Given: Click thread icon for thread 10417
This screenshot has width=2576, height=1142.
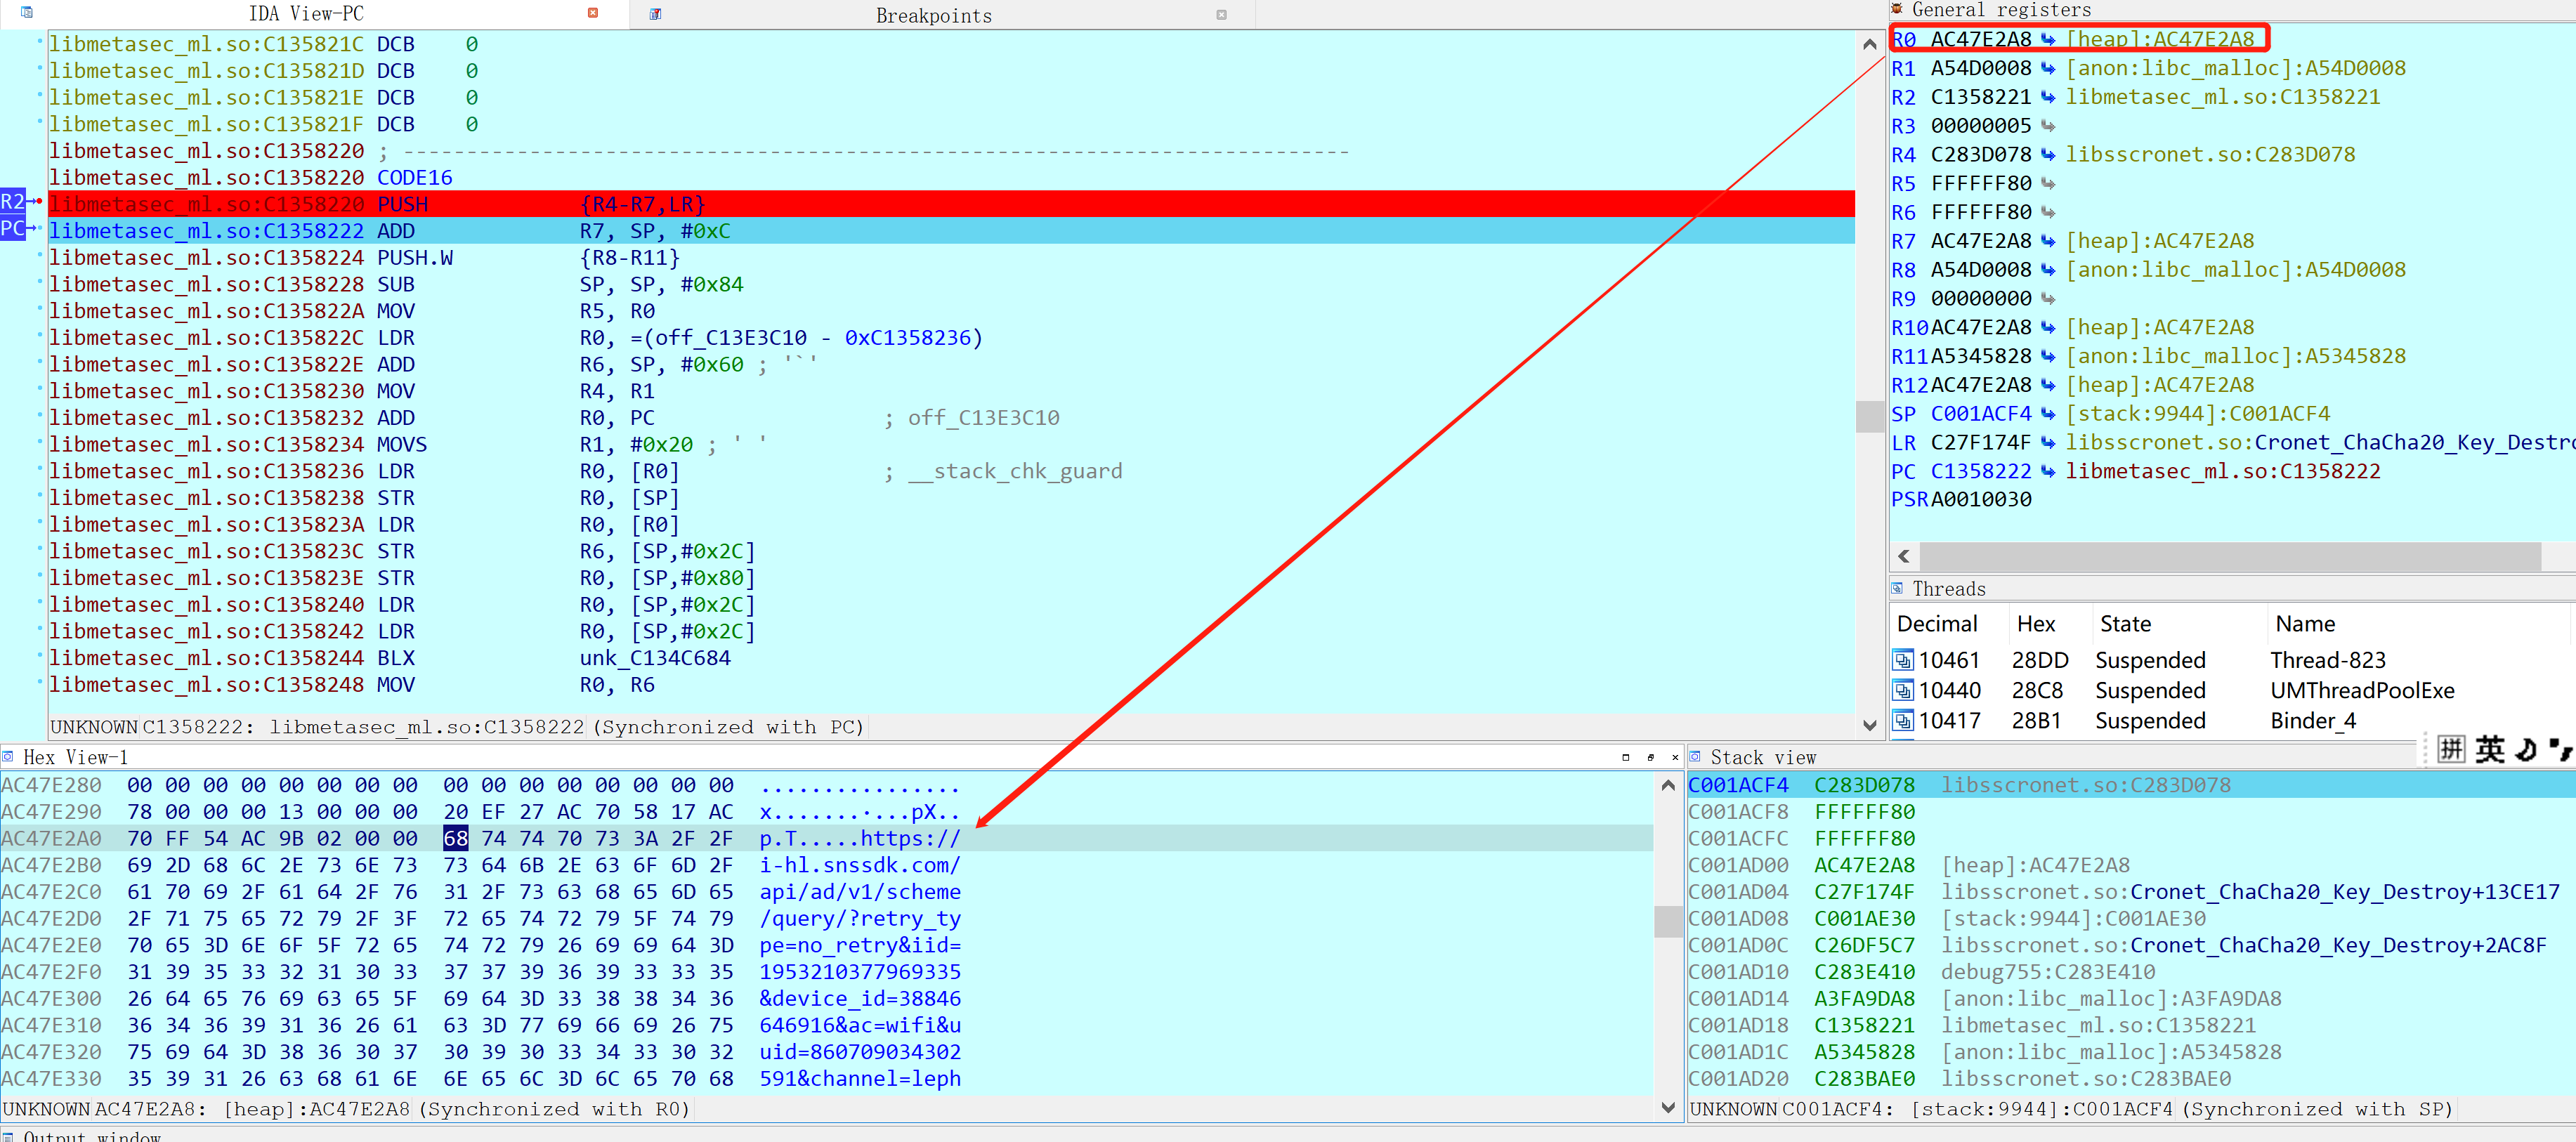Looking at the screenshot, I should (1903, 720).
